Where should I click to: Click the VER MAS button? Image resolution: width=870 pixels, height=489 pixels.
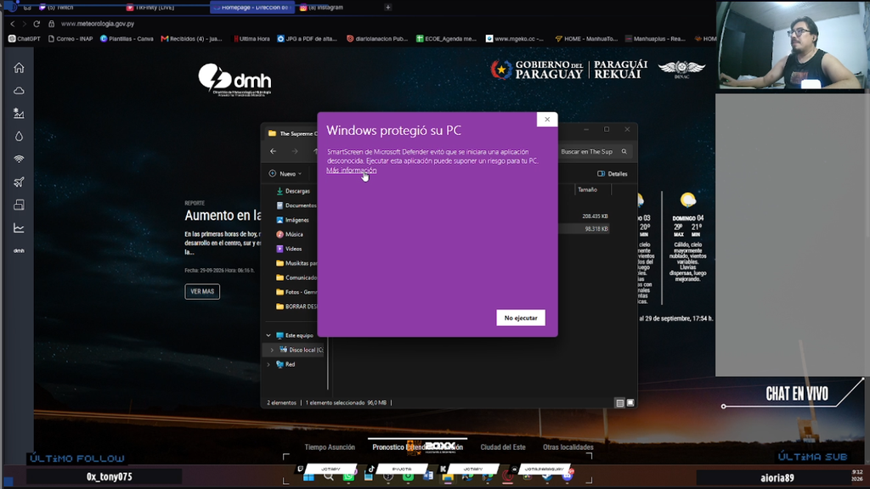pos(202,292)
